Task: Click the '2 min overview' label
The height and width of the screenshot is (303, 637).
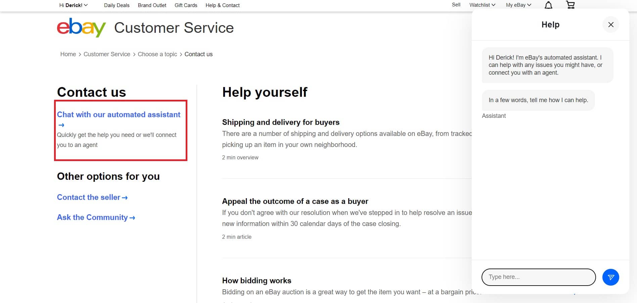Action: coord(240,157)
